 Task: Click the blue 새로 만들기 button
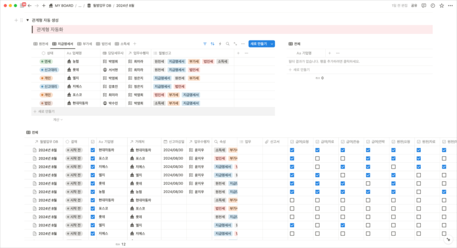pos(258,44)
